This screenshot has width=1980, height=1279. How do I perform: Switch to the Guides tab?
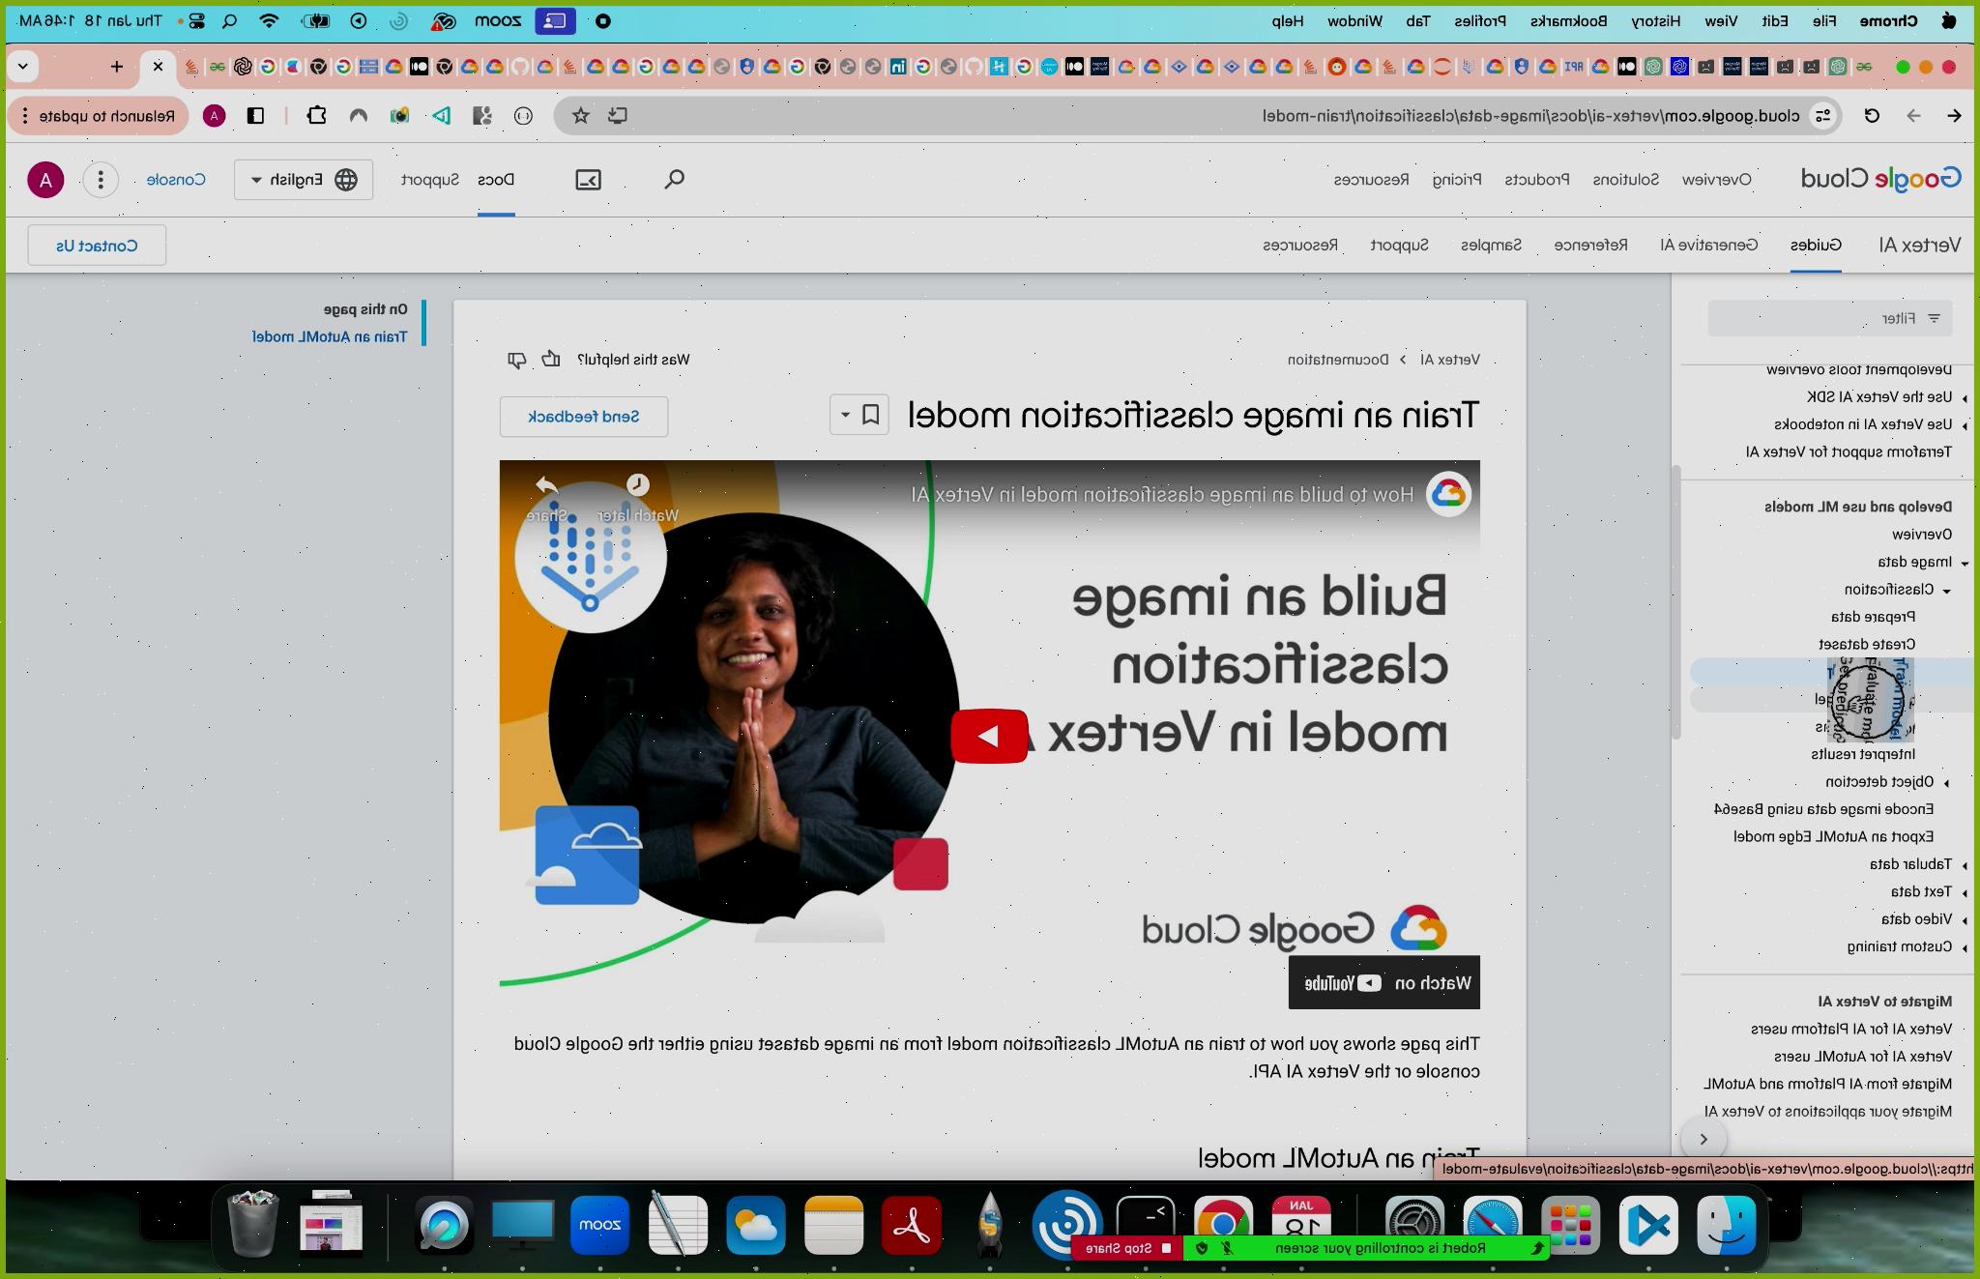[x=1816, y=245]
